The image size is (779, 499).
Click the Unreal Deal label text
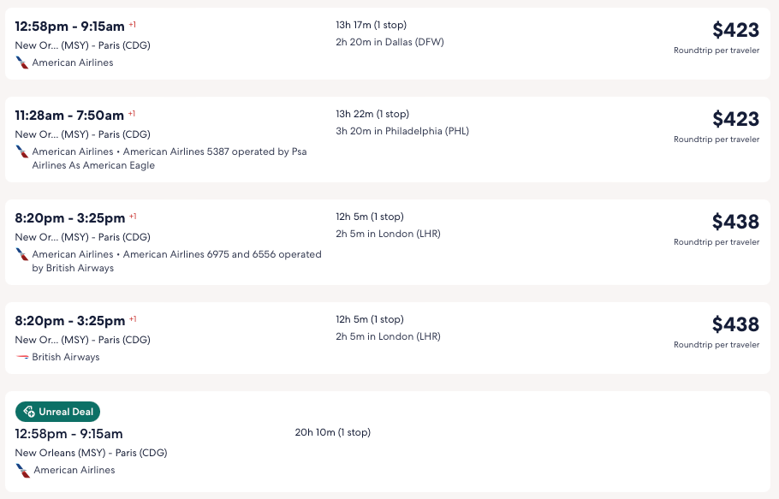tap(66, 412)
